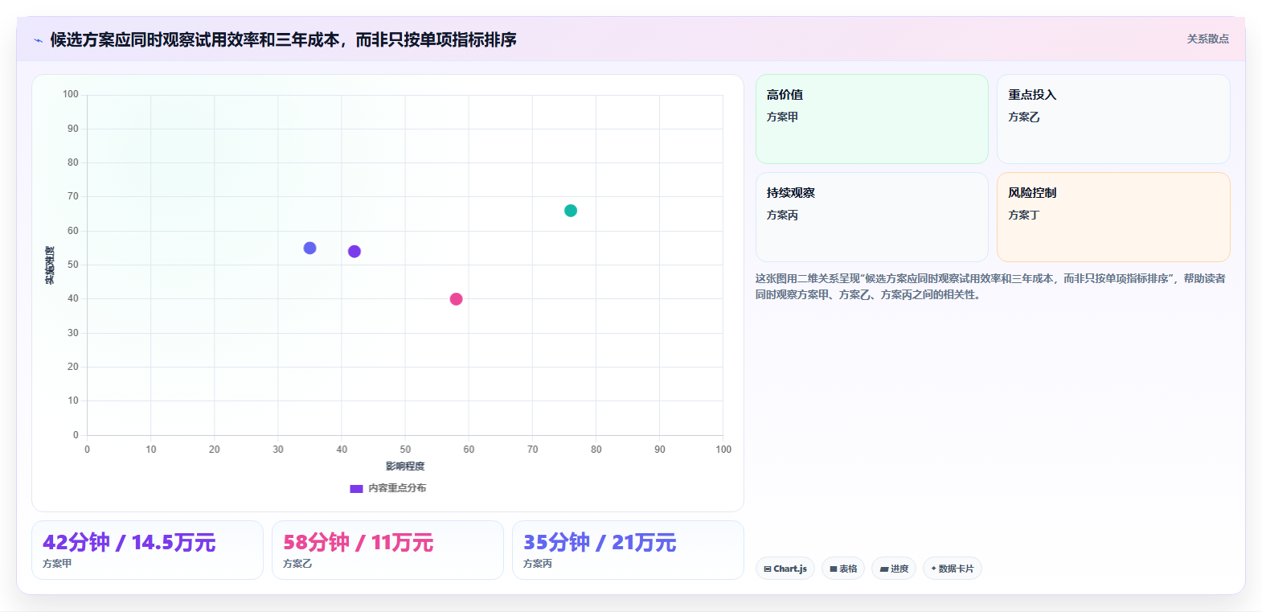Open the 持续观察 quadrant card
The image size is (1262, 612).
872,217
